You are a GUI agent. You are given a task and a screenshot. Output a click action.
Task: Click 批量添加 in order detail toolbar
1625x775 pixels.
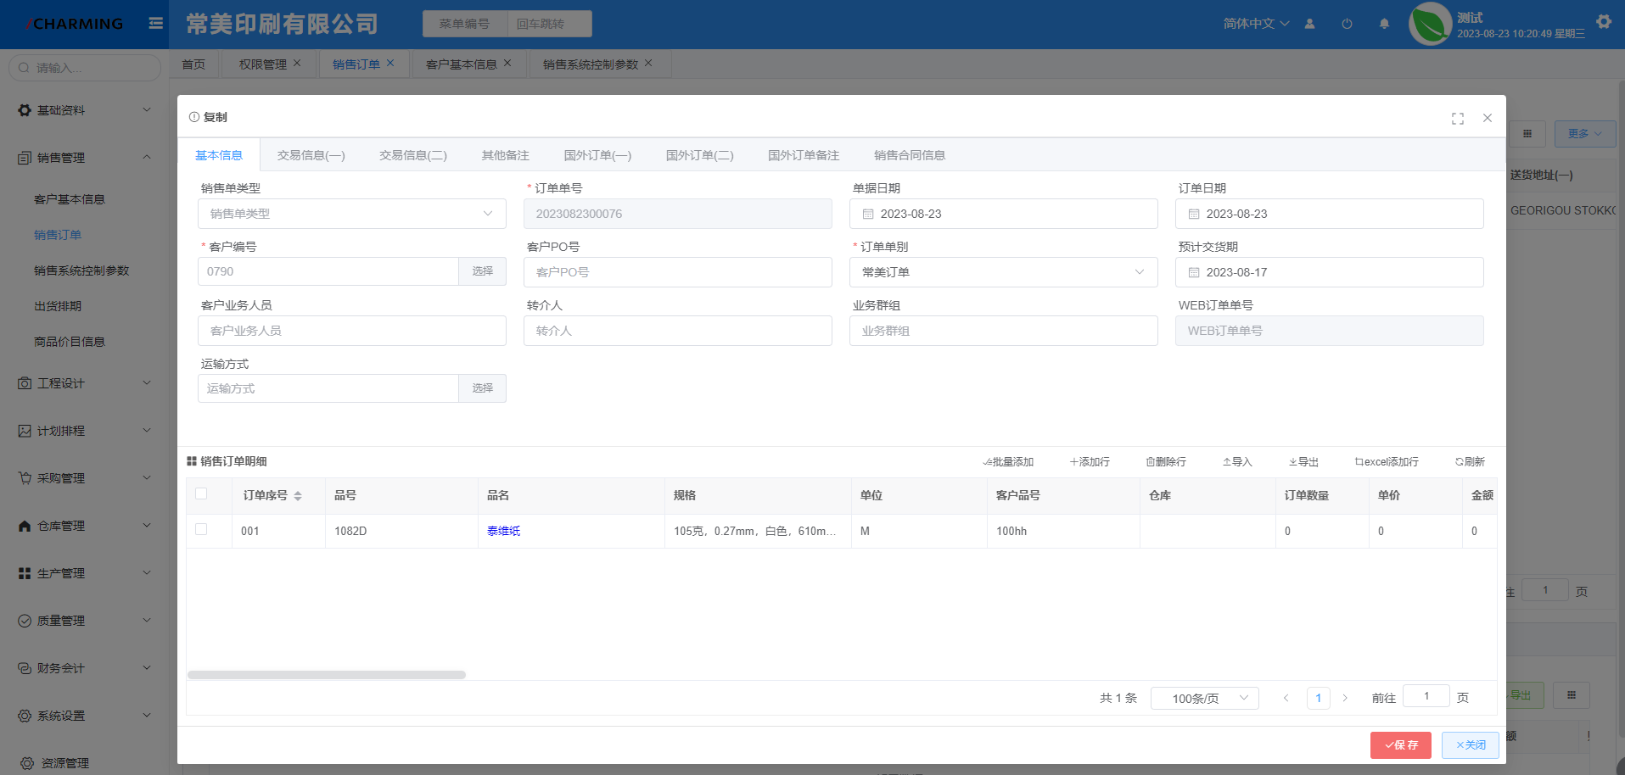click(1008, 462)
